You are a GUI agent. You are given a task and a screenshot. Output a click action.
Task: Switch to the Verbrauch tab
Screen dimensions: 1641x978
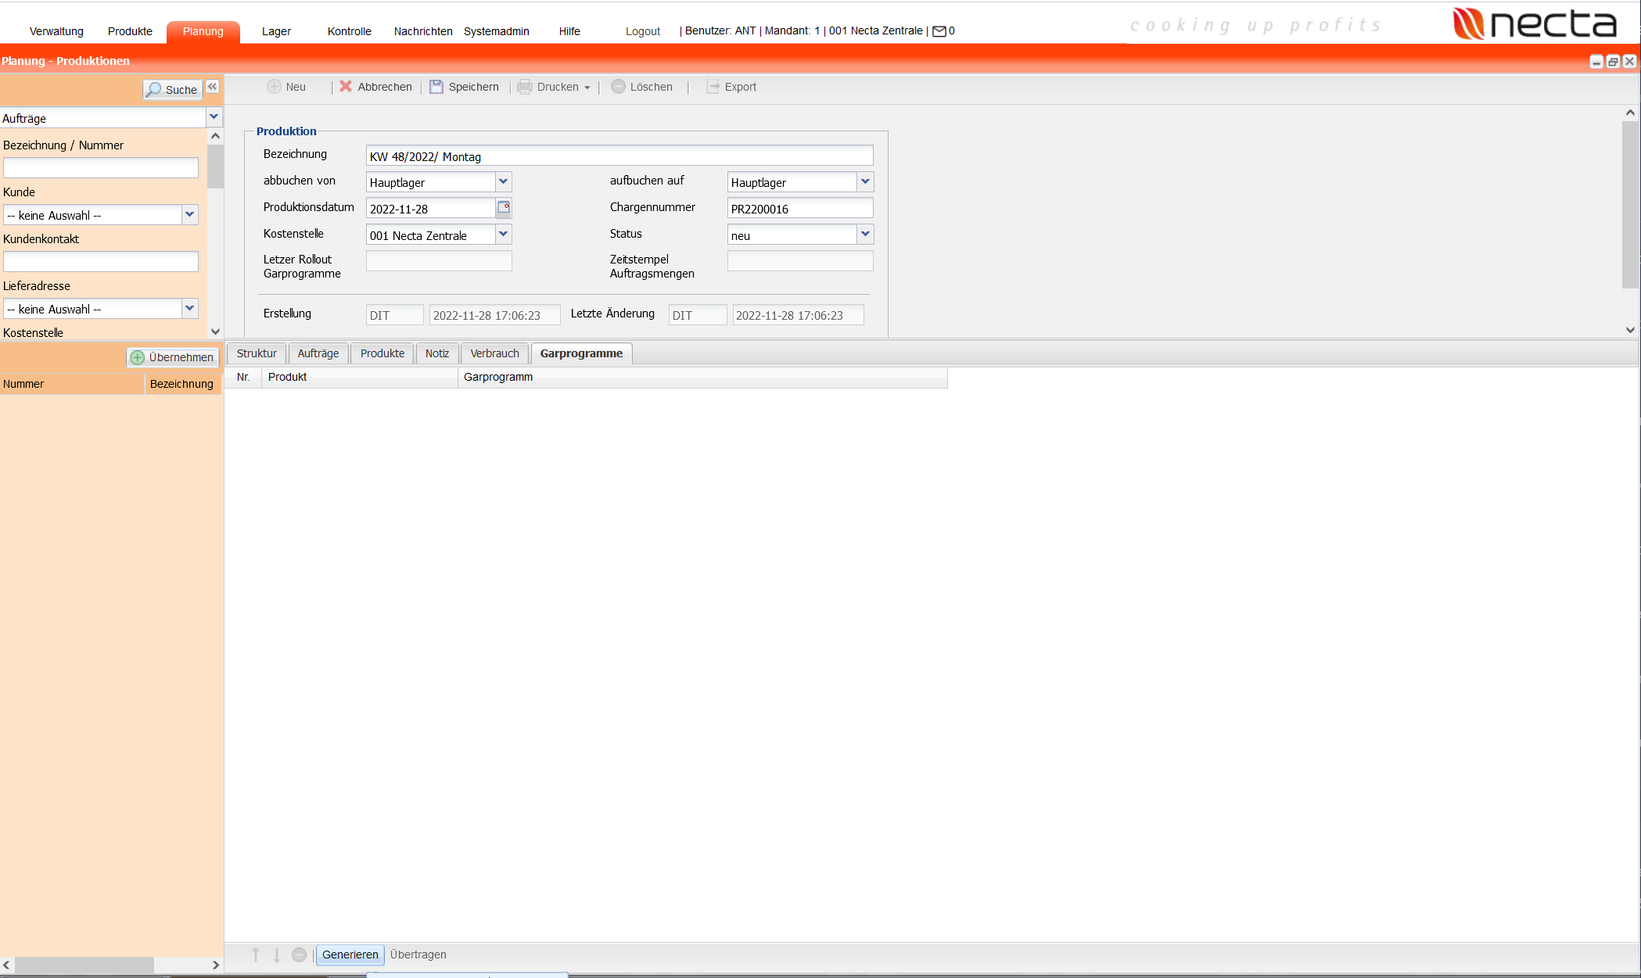click(494, 353)
